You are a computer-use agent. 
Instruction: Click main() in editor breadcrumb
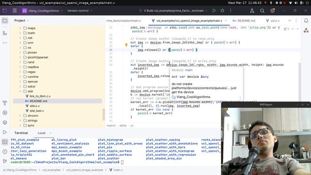[111, 125]
